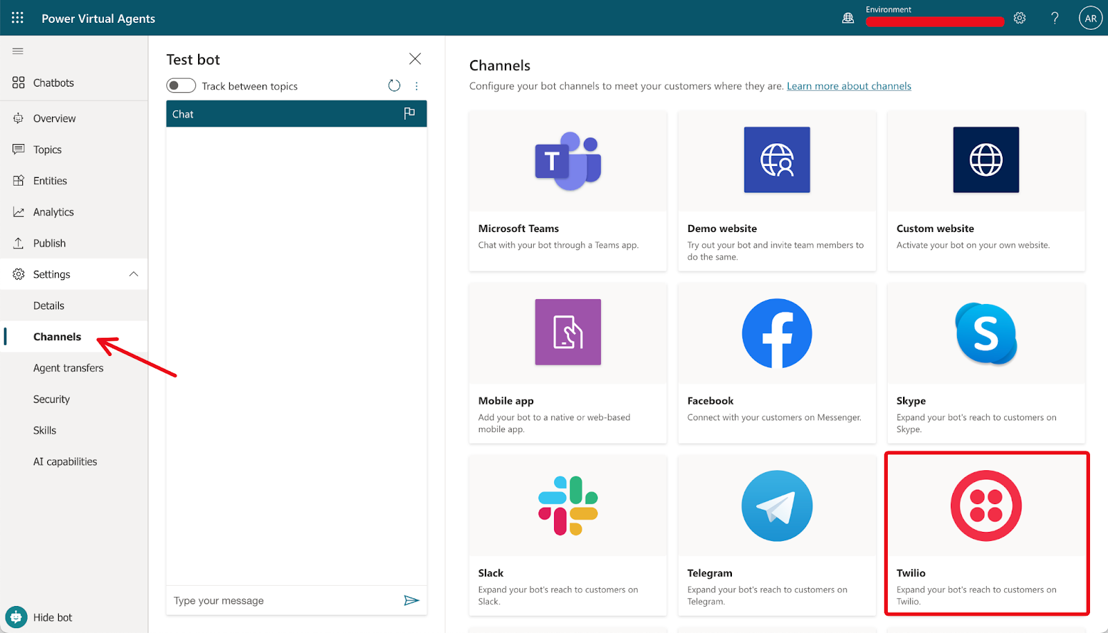This screenshot has height=633, width=1108.
Task: Click the Skype title text
Action: coord(911,401)
